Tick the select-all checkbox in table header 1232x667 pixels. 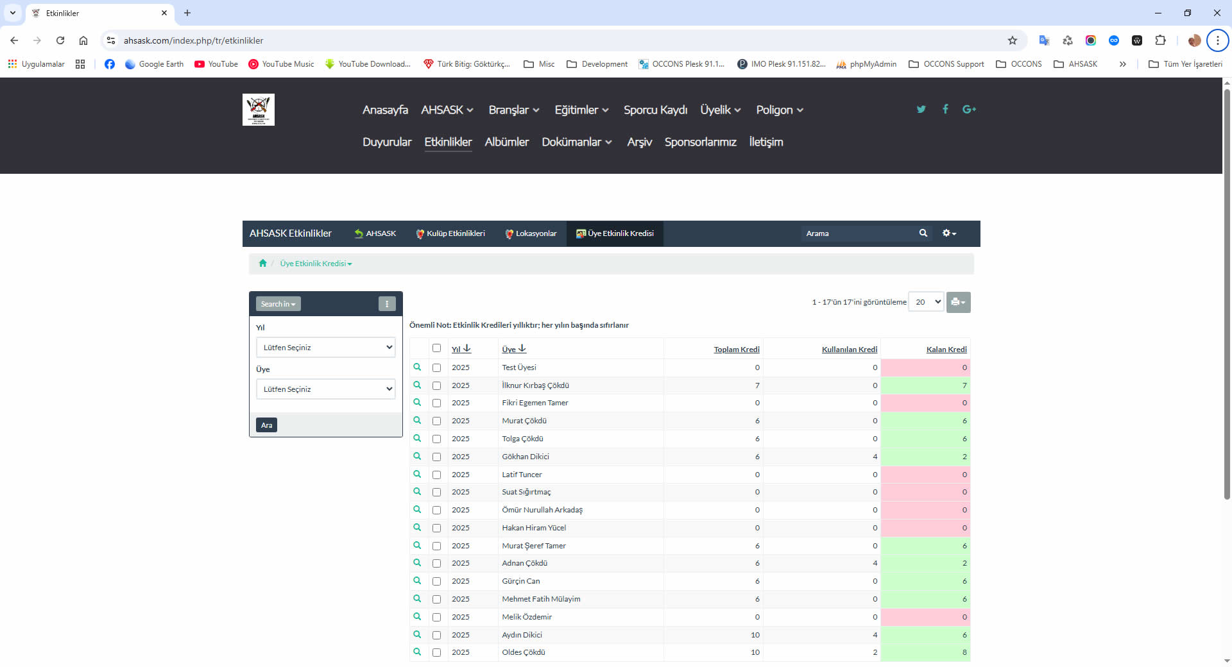point(436,348)
